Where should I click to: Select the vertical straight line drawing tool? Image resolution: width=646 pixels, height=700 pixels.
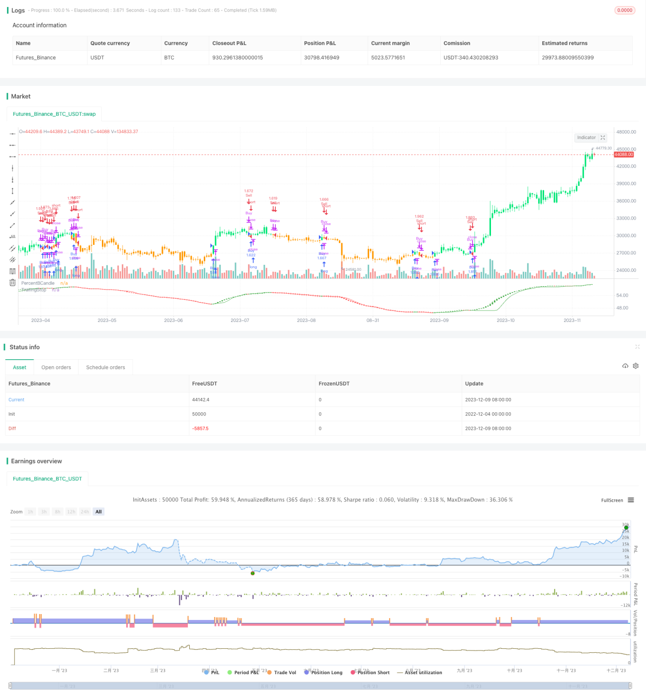[x=12, y=168]
